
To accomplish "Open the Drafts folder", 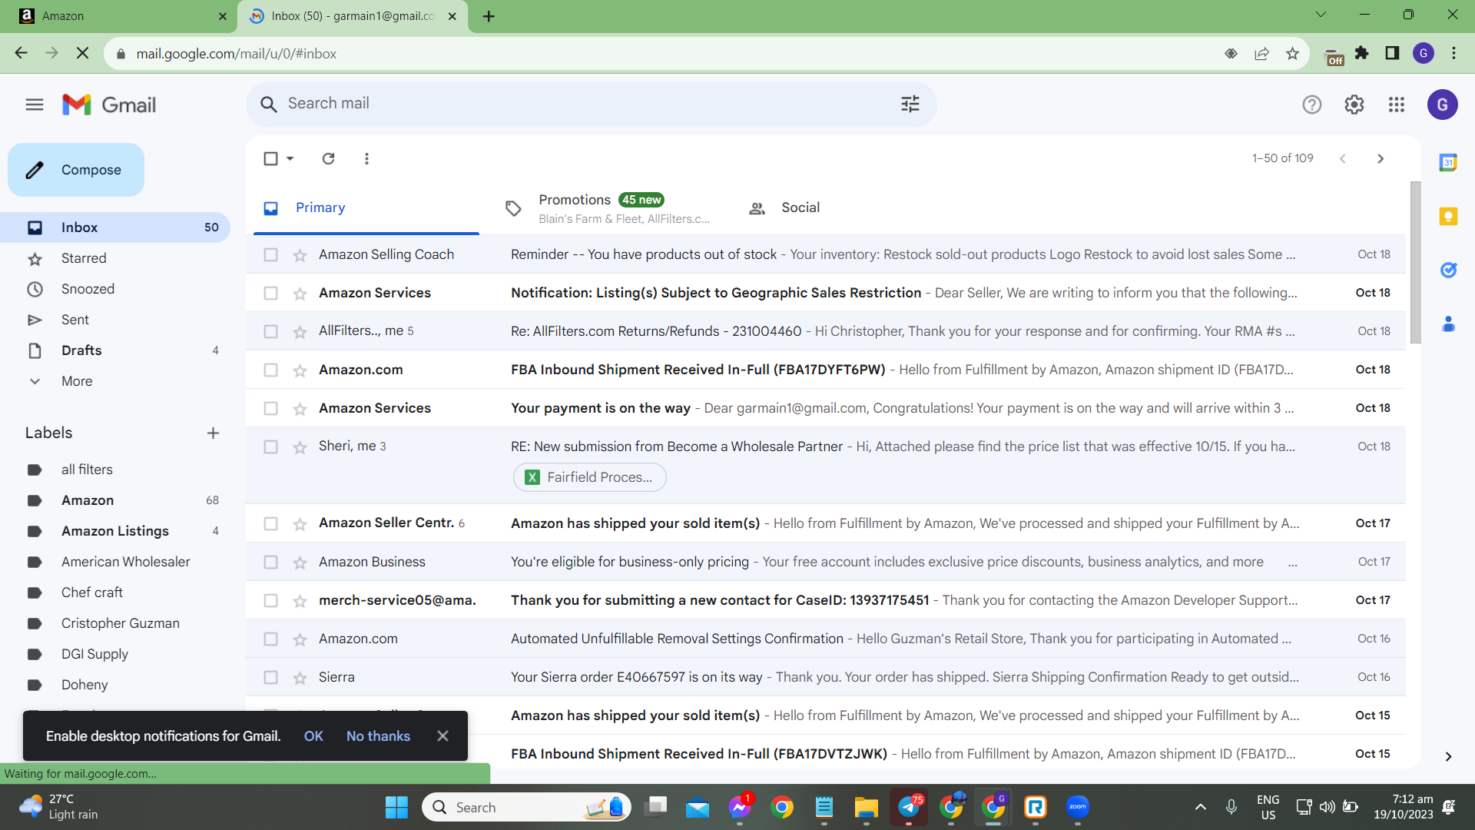I will [x=81, y=350].
